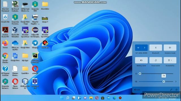Select the My Apps folder on desktop
Screen dimensions: 181x101
pyautogui.click(x=25, y=57)
